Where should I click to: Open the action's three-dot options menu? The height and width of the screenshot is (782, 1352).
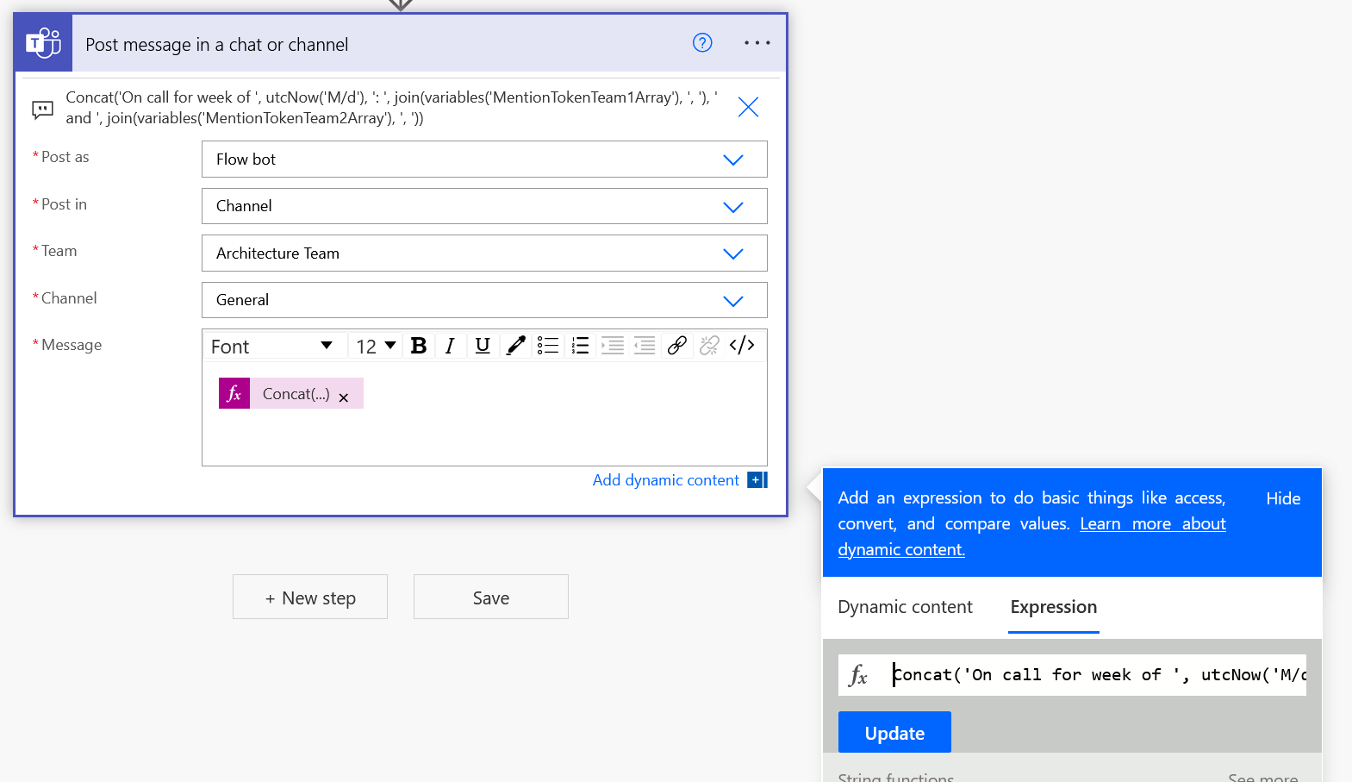pyautogui.click(x=757, y=42)
